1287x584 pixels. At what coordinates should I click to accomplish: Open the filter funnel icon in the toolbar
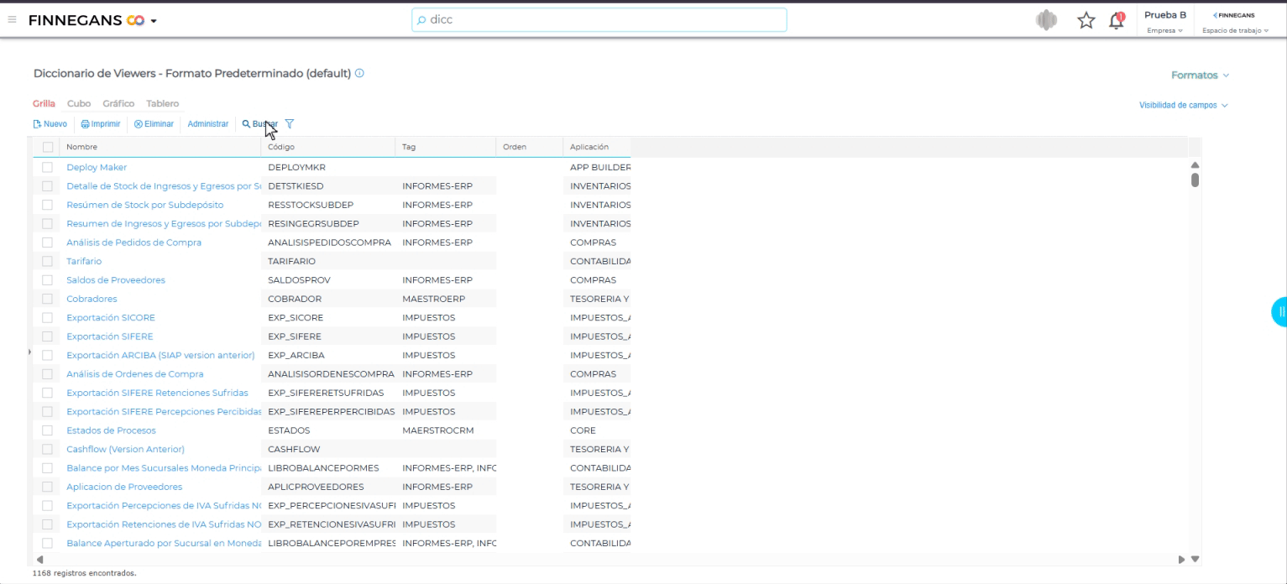[x=288, y=123]
